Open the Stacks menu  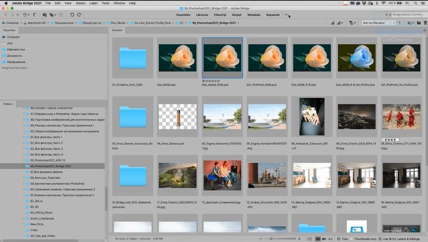(x=81, y=3)
